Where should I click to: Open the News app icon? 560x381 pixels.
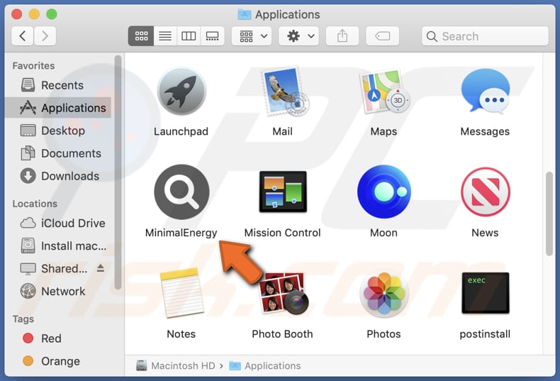[485, 192]
